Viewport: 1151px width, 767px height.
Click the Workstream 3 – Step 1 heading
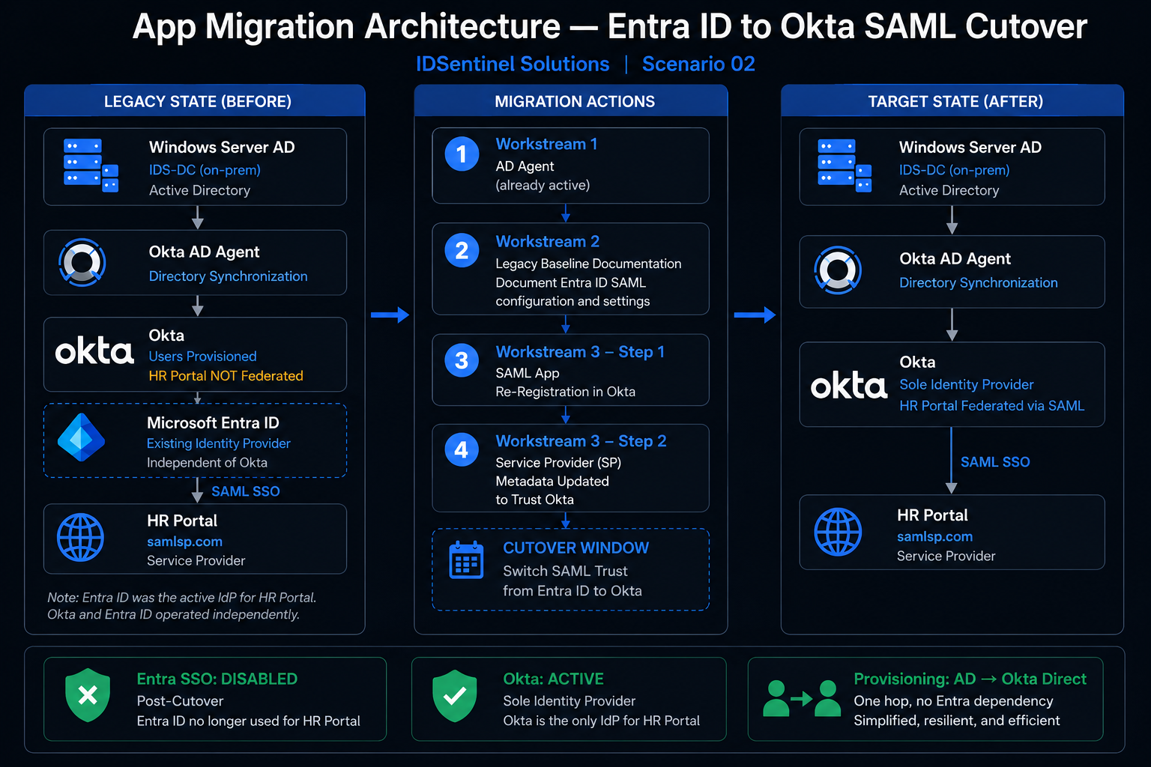[x=580, y=352]
